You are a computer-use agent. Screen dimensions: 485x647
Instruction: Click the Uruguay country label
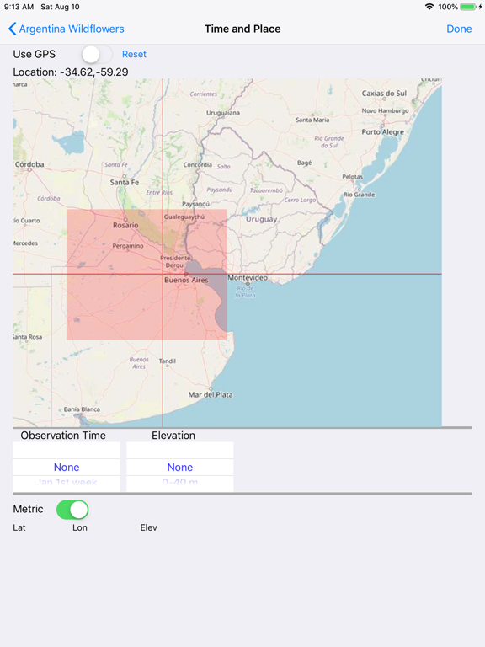pyautogui.click(x=262, y=219)
